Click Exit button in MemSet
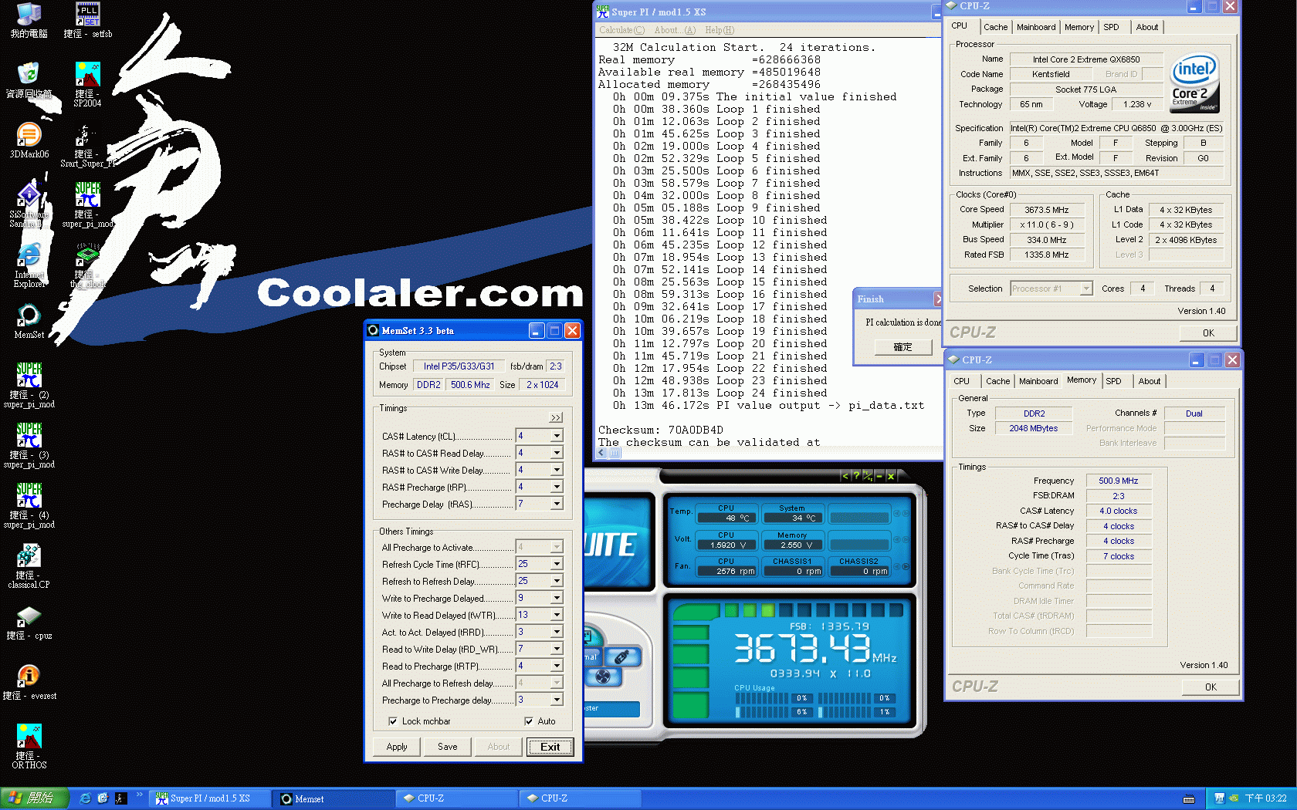 [550, 747]
